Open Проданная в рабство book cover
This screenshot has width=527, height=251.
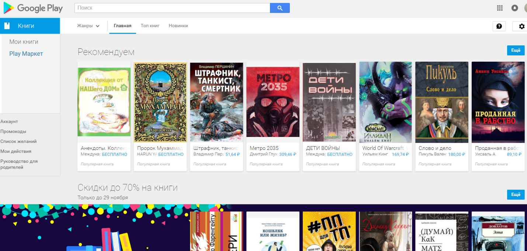(x=498, y=102)
